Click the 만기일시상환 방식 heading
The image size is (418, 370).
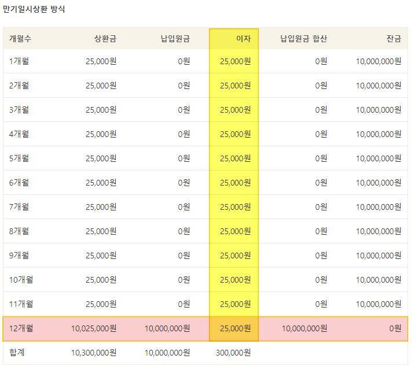(34, 9)
